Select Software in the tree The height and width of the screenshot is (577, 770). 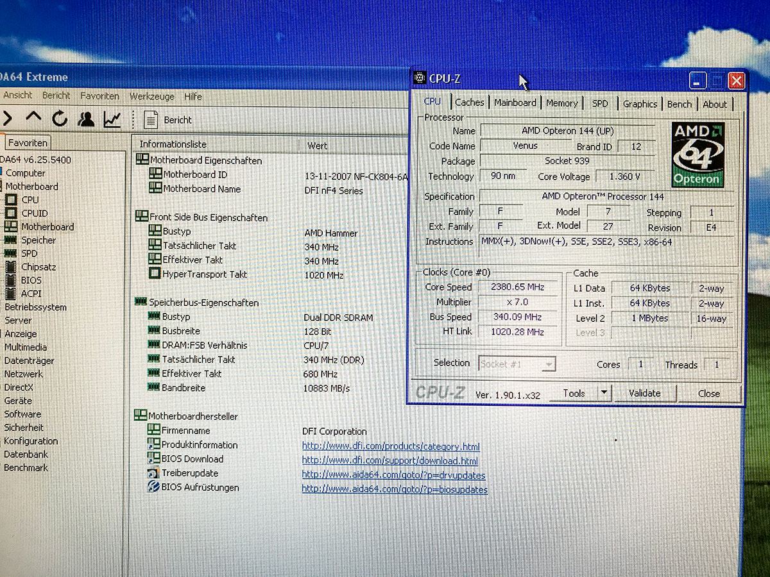pyautogui.click(x=22, y=414)
